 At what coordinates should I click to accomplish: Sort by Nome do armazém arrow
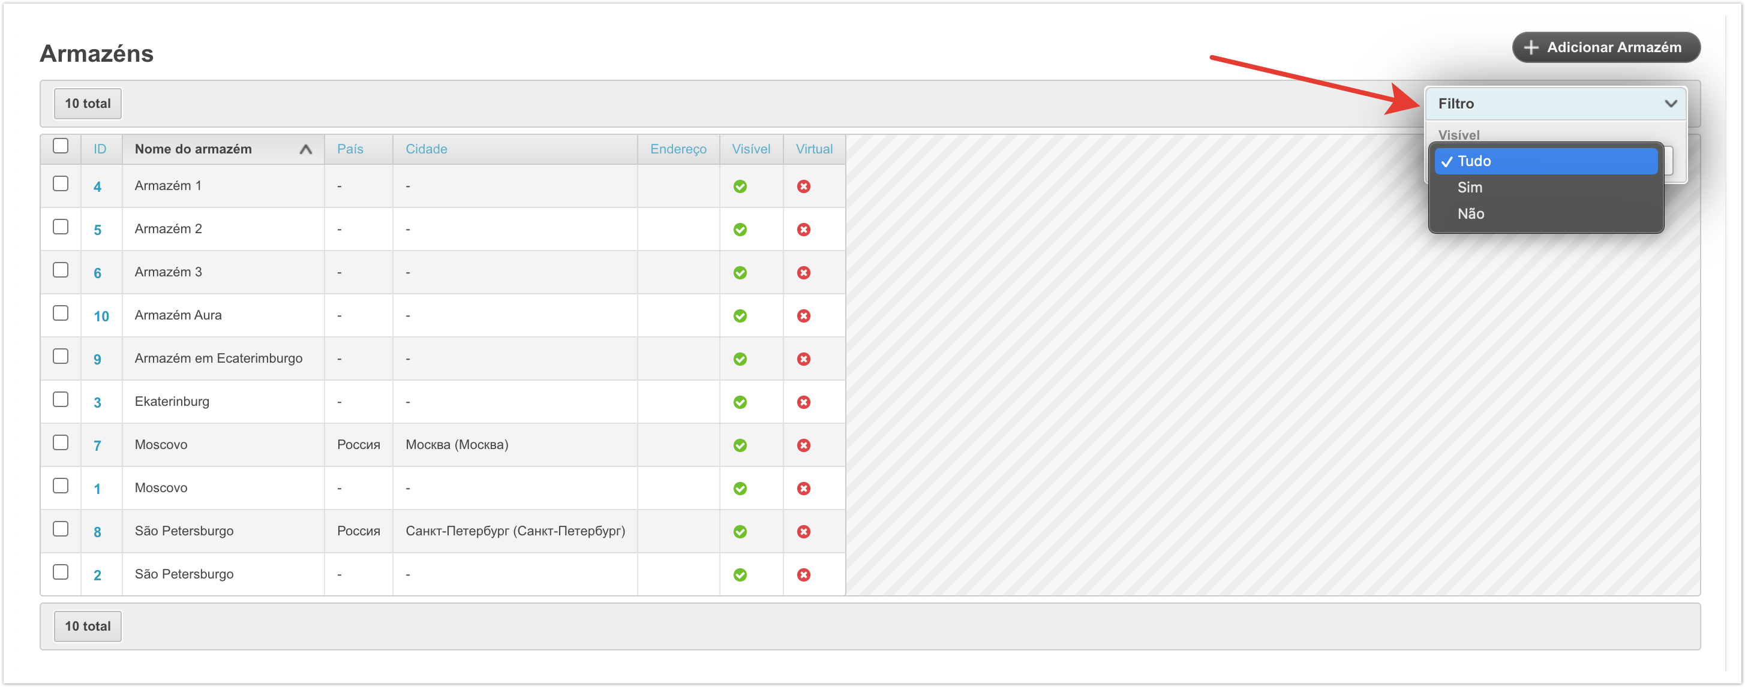pos(305,150)
